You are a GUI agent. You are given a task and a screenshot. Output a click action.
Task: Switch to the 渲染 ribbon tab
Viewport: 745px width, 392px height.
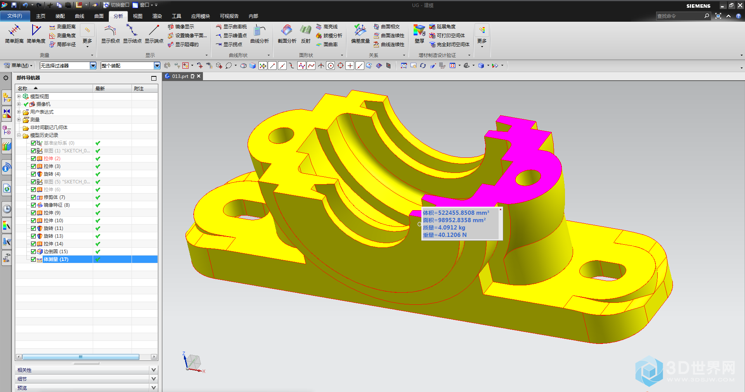tap(157, 16)
